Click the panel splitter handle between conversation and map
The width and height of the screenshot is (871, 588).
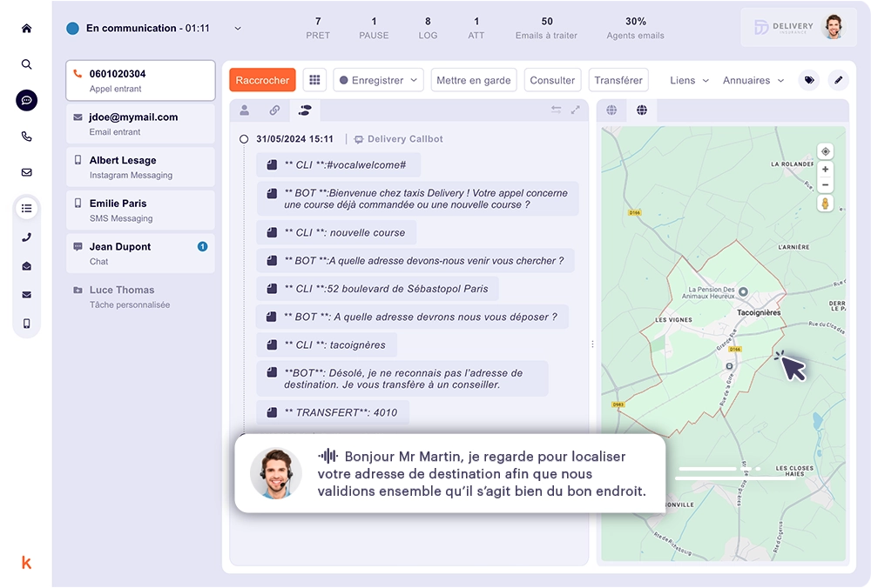592,344
